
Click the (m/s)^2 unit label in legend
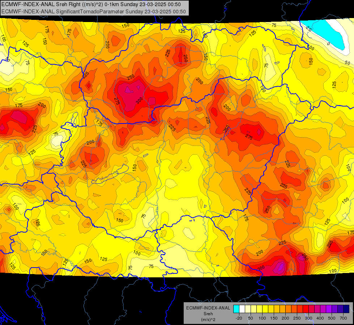[208, 320]
